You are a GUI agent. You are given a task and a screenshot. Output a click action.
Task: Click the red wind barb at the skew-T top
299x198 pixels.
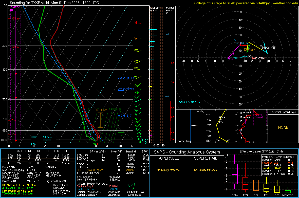coord(138,23)
